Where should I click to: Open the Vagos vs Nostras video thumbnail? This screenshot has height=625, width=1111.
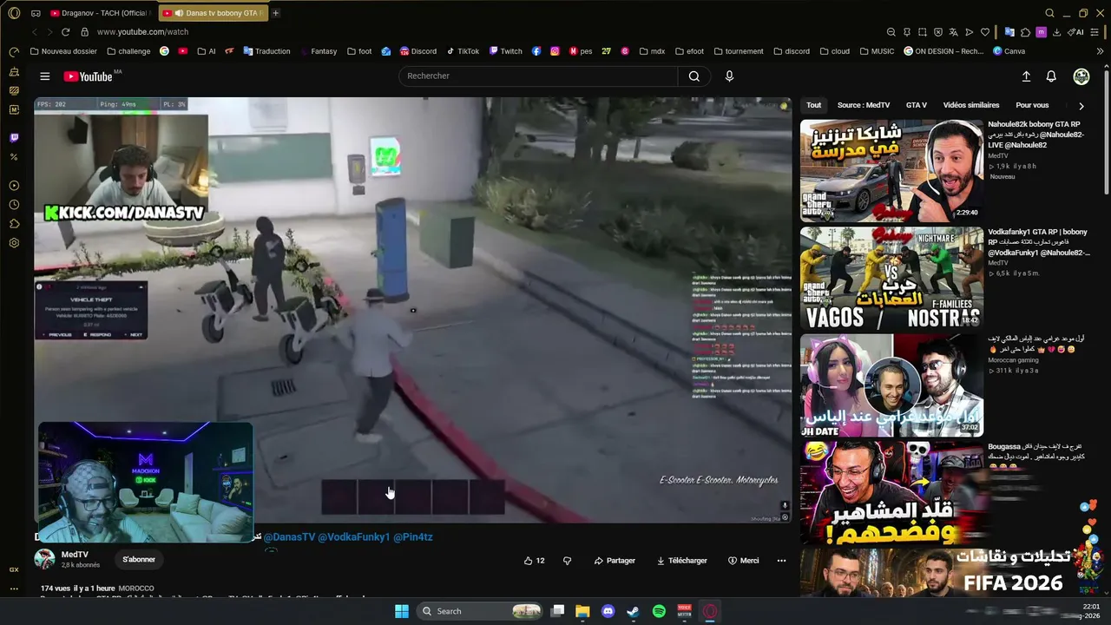click(891, 279)
